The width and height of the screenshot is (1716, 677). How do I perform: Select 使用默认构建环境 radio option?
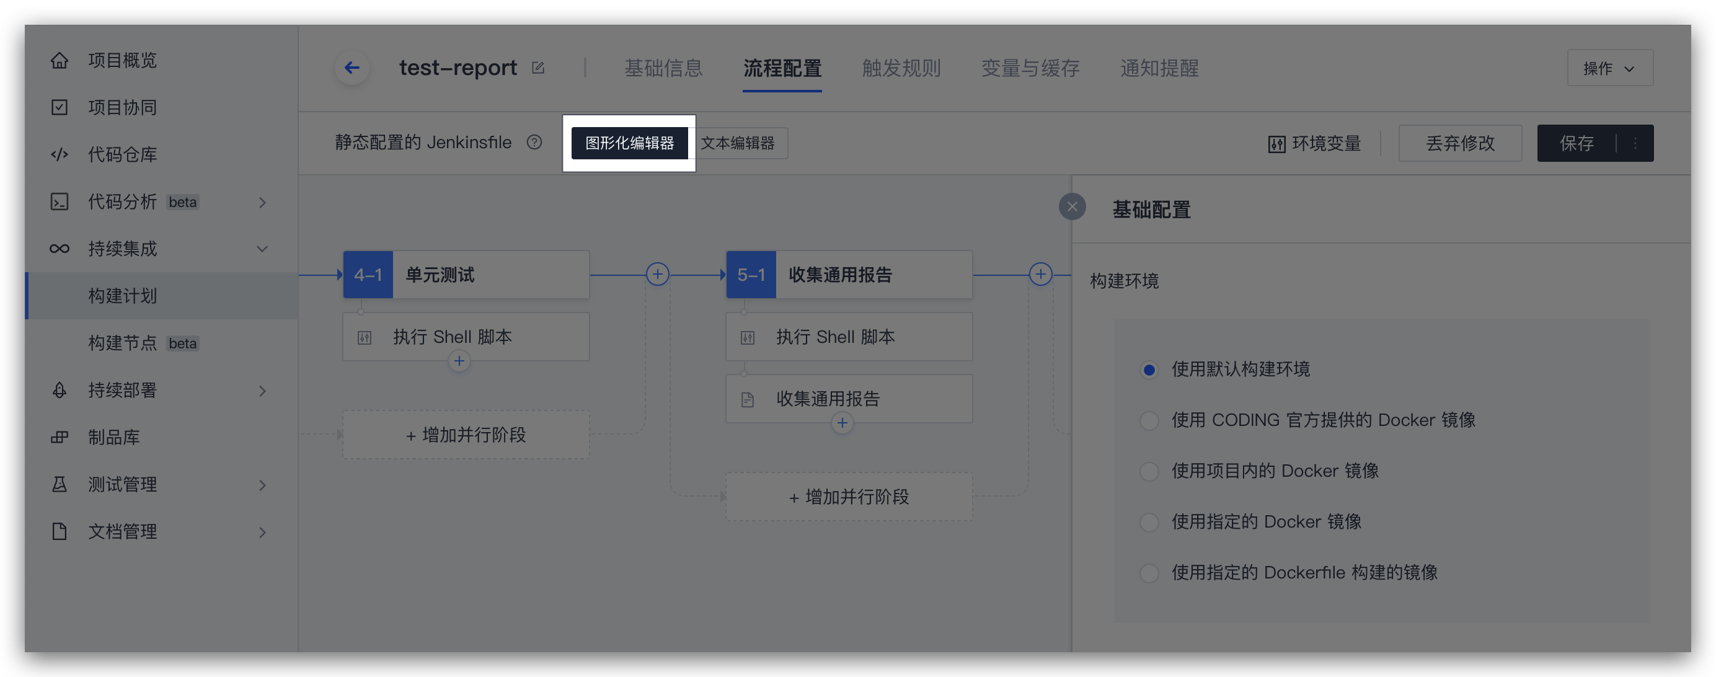click(1149, 370)
